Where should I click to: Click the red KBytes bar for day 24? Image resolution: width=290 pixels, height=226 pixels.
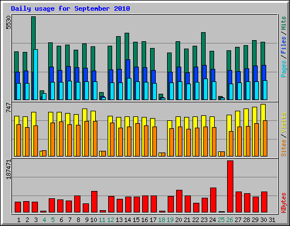click(213, 200)
